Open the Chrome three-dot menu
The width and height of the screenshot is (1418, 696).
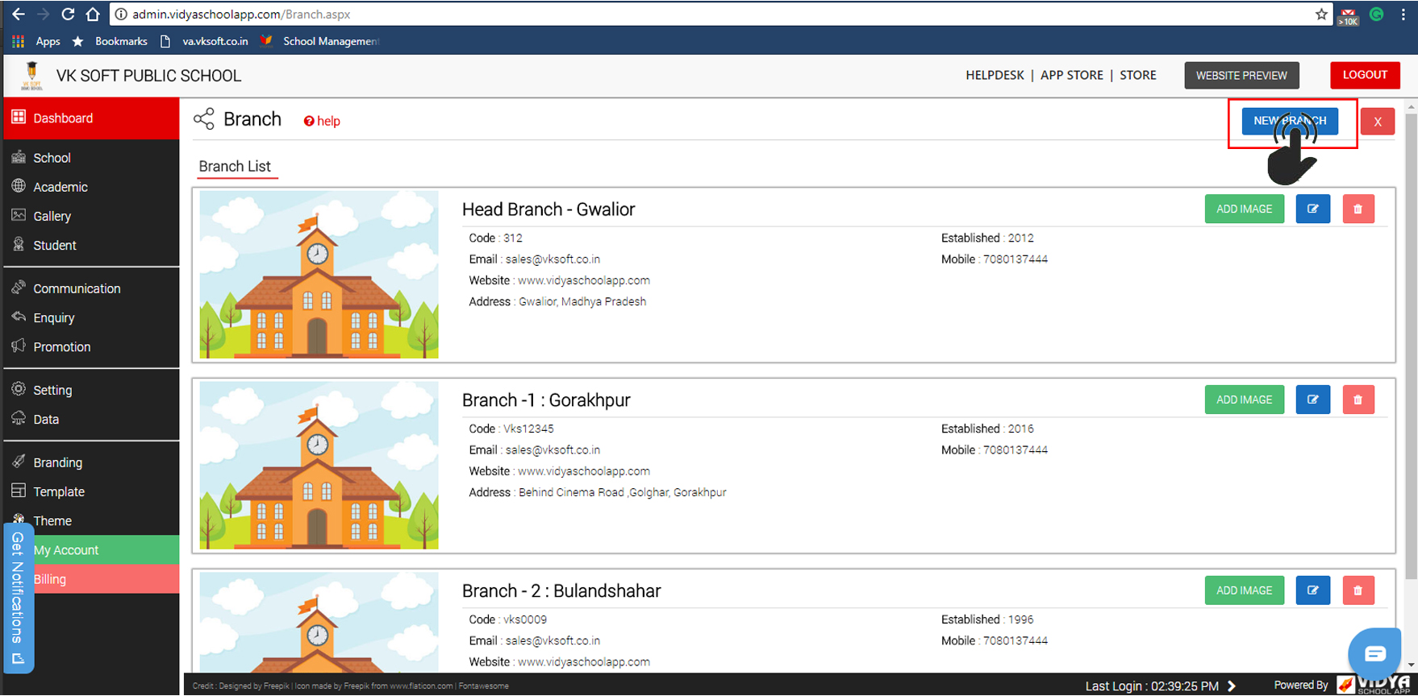[x=1403, y=14]
